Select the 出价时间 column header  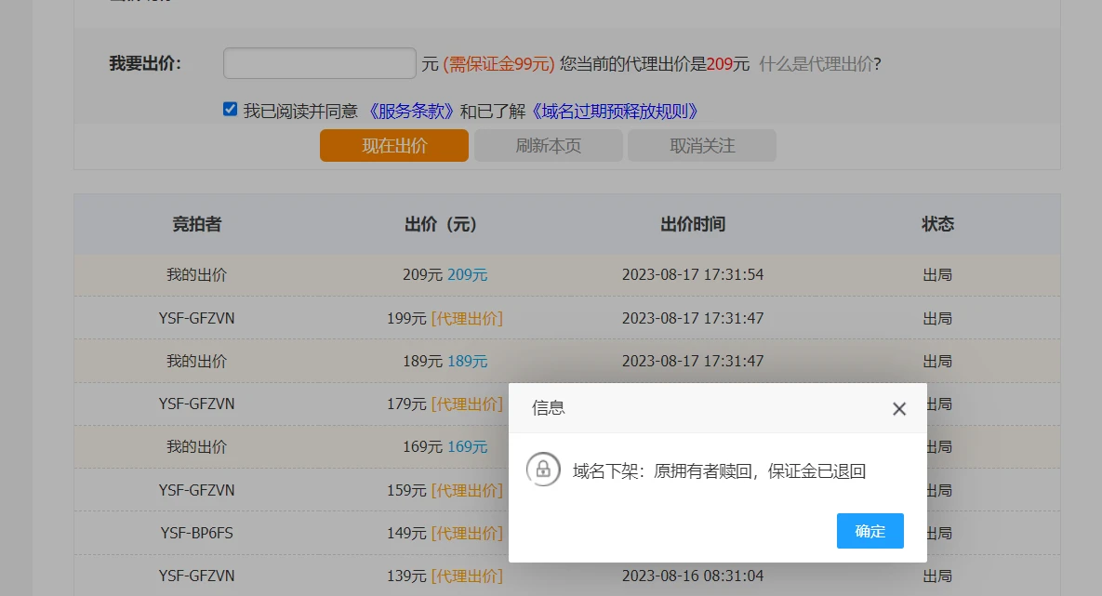[692, 224]
